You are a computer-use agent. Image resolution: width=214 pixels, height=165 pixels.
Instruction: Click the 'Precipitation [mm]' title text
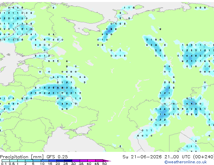pyautogui.click(x=22, y=157)
